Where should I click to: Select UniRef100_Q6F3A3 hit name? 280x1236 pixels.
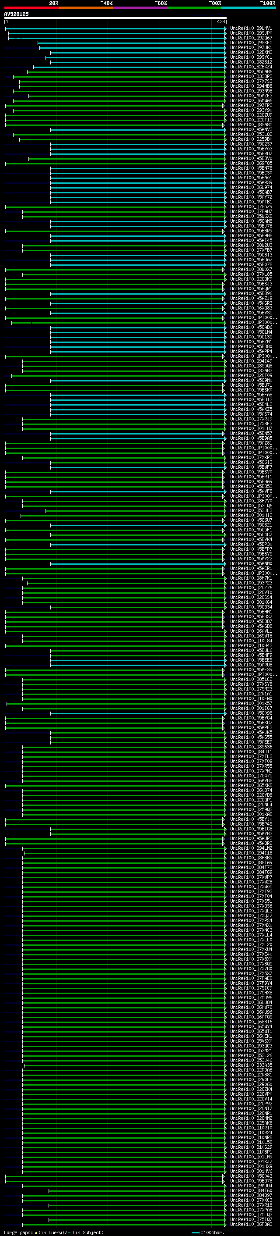[x=251, y=1225]
